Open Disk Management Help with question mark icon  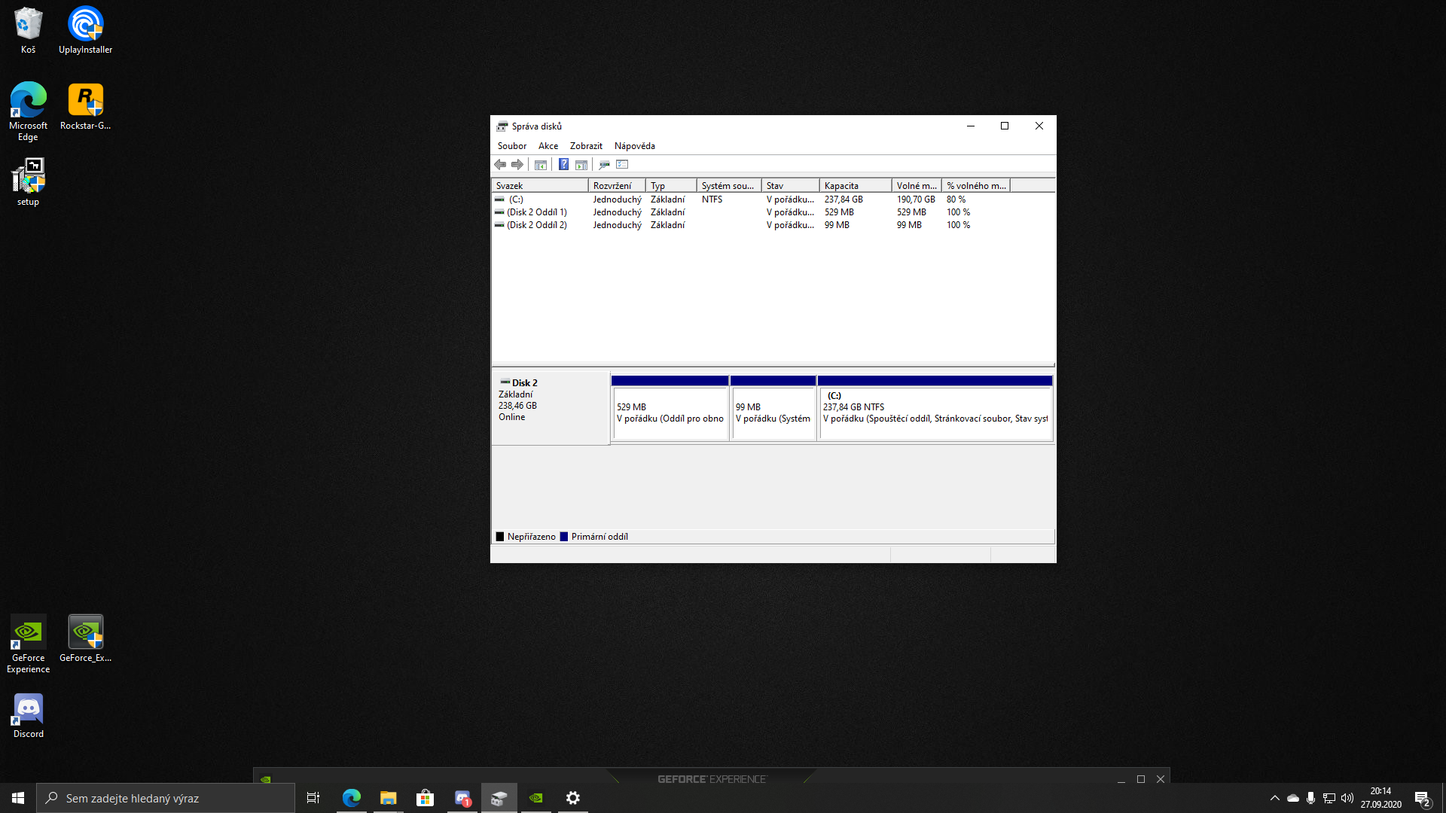(x=563, y=164)
